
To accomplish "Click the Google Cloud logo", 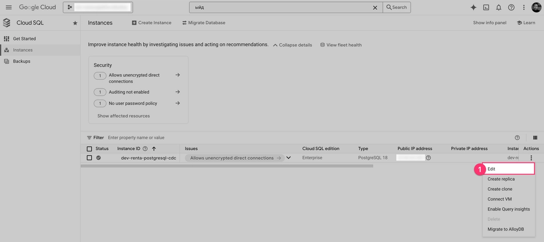I will (x=37, y=7).
